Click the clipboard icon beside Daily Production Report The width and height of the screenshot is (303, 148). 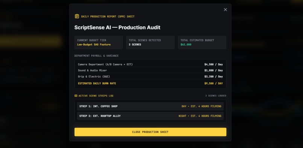pyautogui.click(x=77, y=16)
